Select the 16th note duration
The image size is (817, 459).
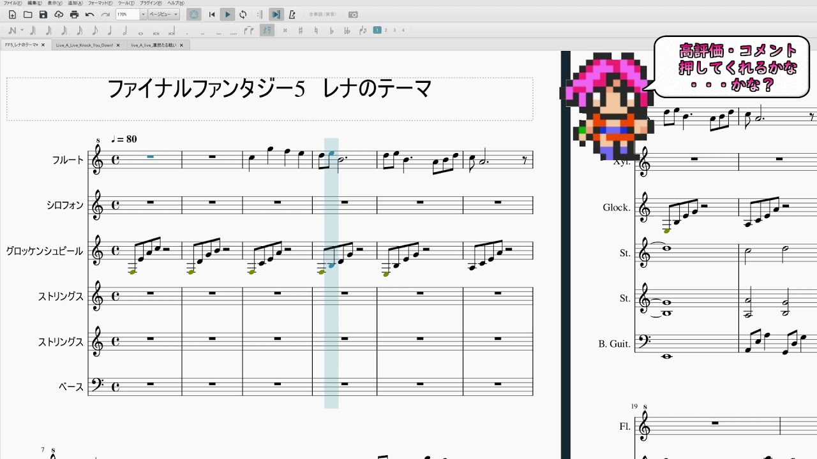point(79,30)
